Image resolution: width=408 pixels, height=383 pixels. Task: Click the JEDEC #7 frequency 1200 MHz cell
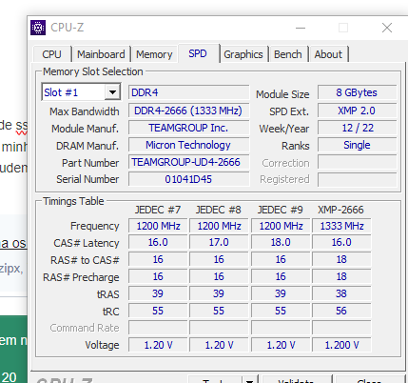tap(158, 226)
